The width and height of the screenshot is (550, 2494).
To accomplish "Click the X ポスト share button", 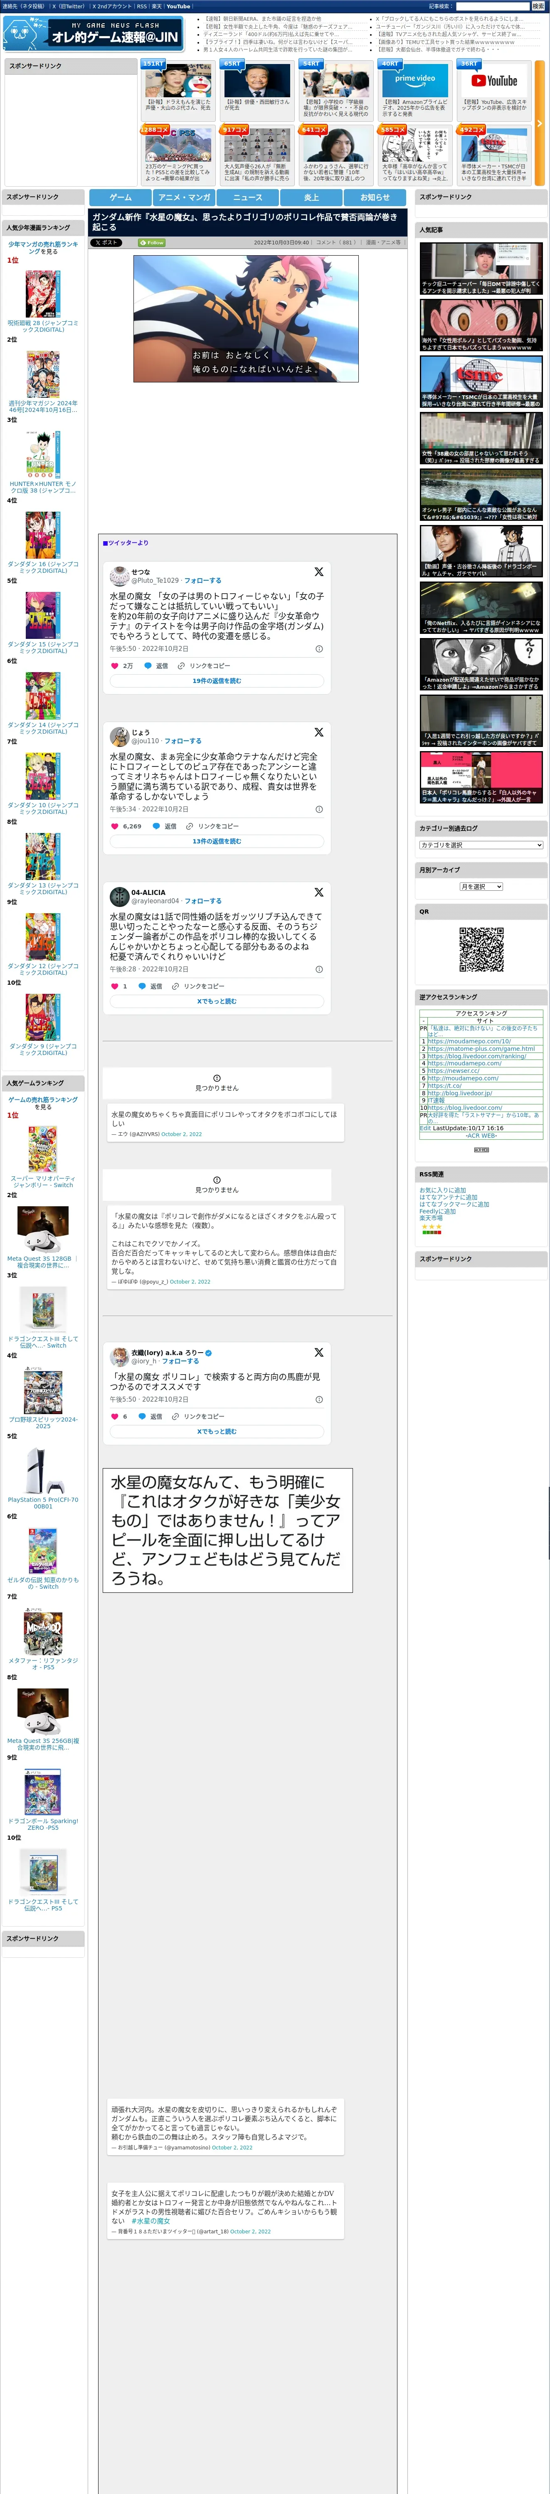I will [106, 243].
